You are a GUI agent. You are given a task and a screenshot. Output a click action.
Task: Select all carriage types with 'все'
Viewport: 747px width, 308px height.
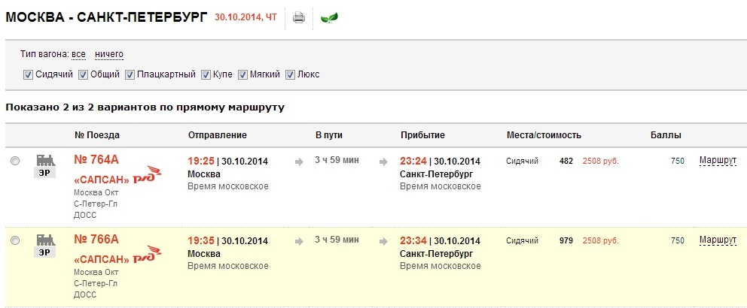point(78,54)
